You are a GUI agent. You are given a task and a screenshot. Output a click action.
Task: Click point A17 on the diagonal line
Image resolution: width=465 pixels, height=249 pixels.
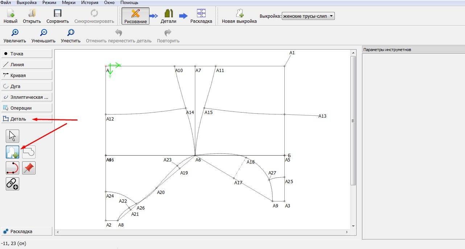(x=234, y=178)
